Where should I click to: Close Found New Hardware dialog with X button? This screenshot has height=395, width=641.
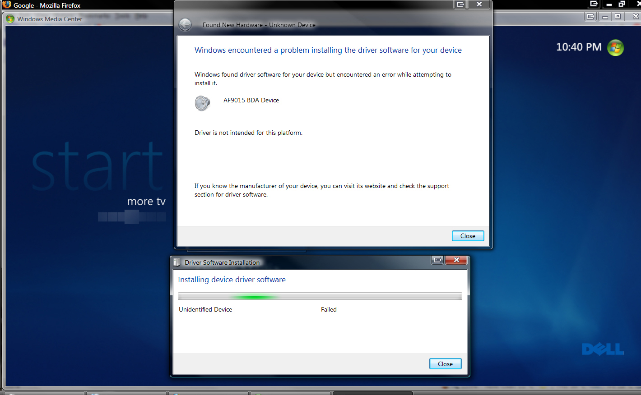coord(479,4)
